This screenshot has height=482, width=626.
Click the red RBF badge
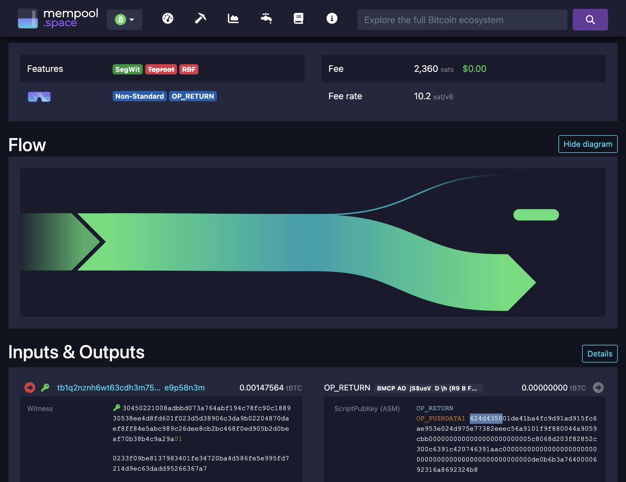189,69
